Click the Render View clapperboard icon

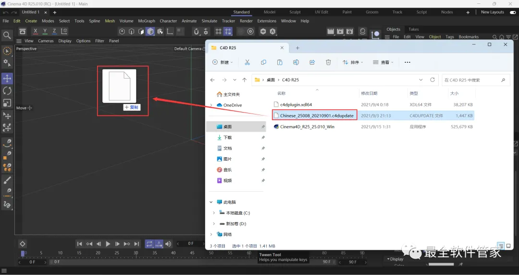(x=330, y=31)
